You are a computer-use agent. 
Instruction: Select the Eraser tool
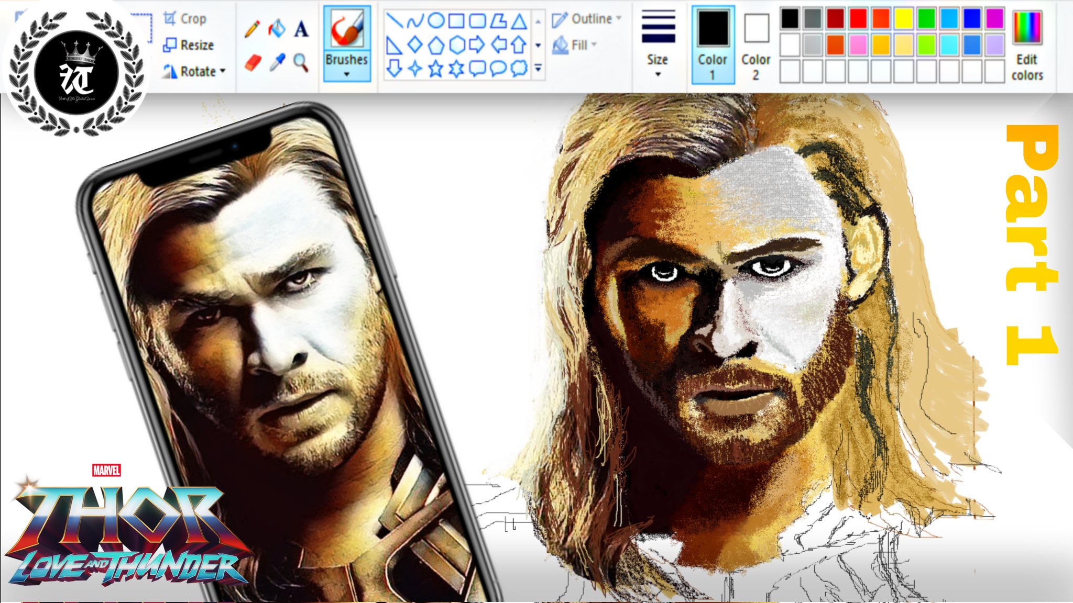pyautogui.click(x=253, y=63)
